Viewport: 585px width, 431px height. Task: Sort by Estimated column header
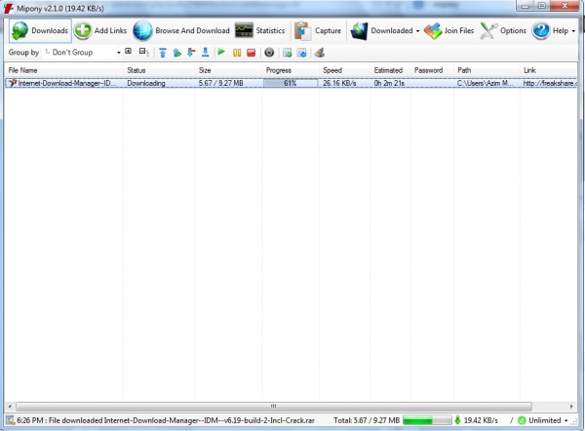[390, 70]
